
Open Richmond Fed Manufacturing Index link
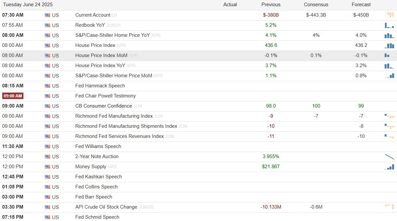(x=114, y=116)
